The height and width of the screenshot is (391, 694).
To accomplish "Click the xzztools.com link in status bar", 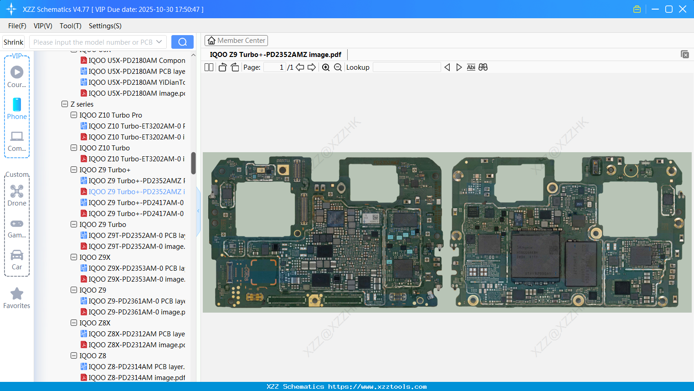I will coord(377,386).
